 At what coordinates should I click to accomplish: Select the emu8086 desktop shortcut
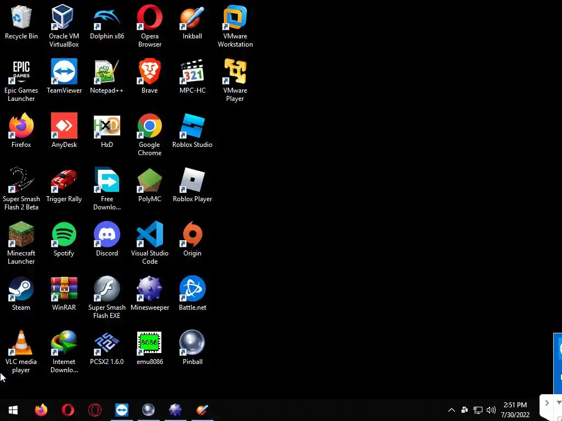point(149,348)
